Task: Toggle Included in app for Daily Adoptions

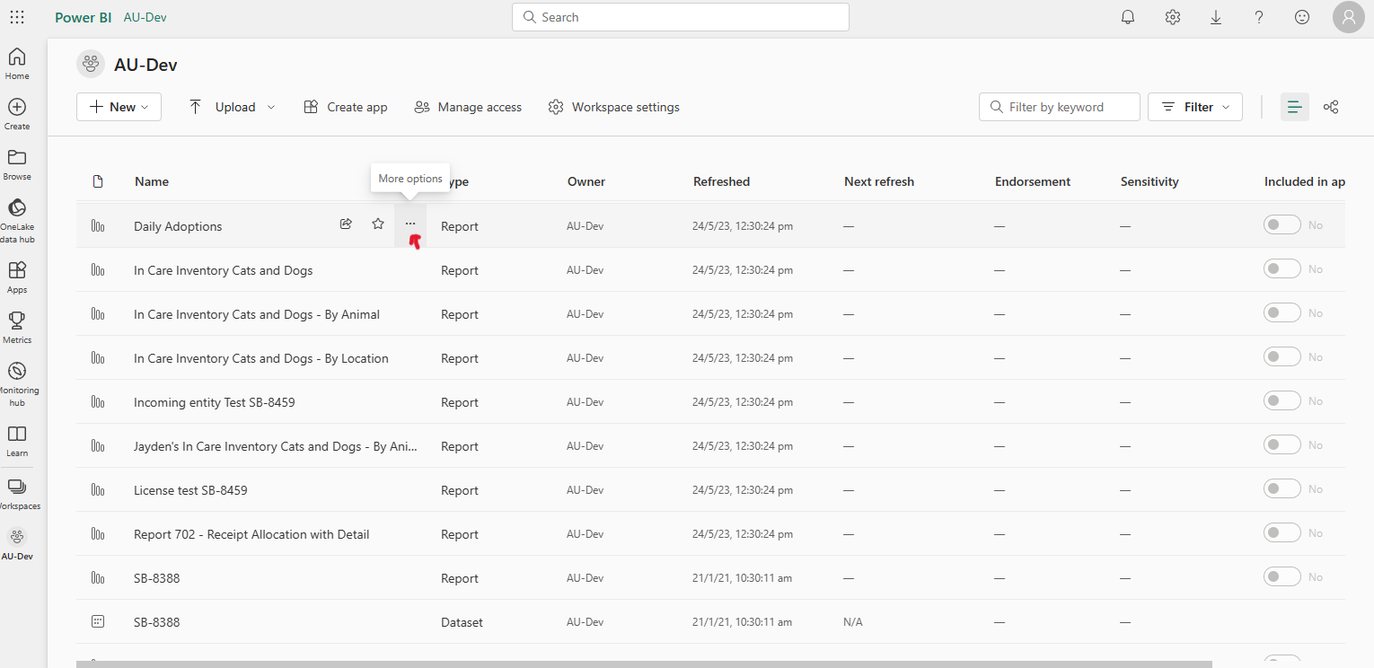Action: (1282, 224)
